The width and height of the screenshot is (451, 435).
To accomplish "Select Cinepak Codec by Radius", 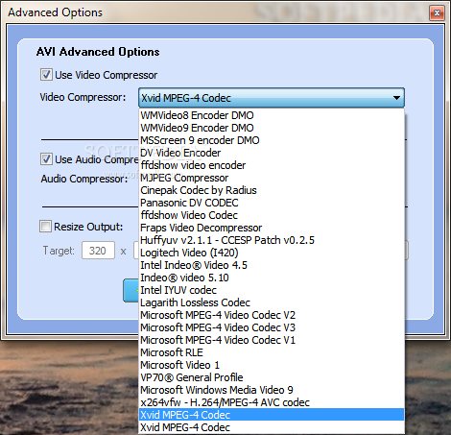I will tap(272, 190).
